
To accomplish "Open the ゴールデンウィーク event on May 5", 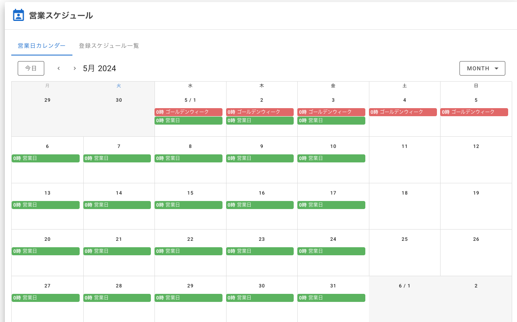I will pyautogui.click(x=474, y=112).
